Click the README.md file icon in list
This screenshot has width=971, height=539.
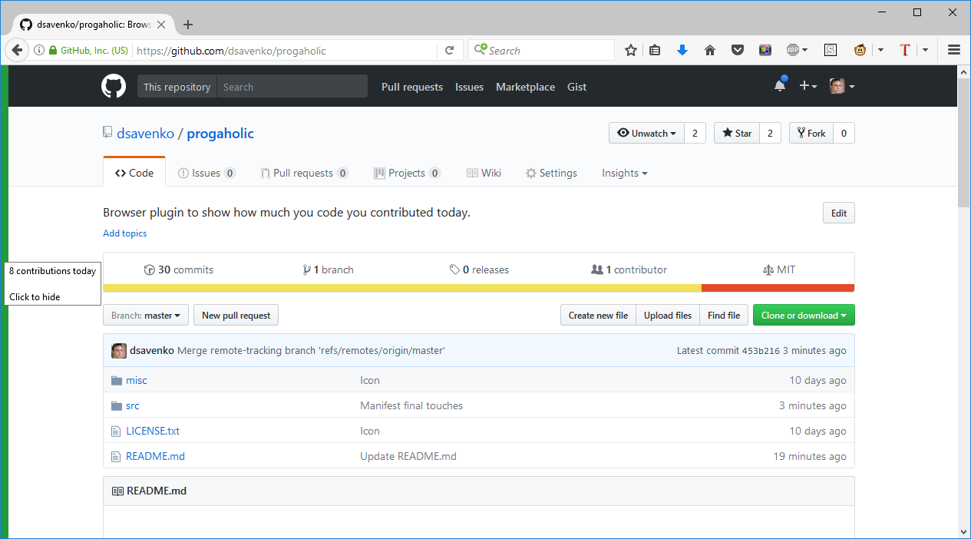pos(117,457)
